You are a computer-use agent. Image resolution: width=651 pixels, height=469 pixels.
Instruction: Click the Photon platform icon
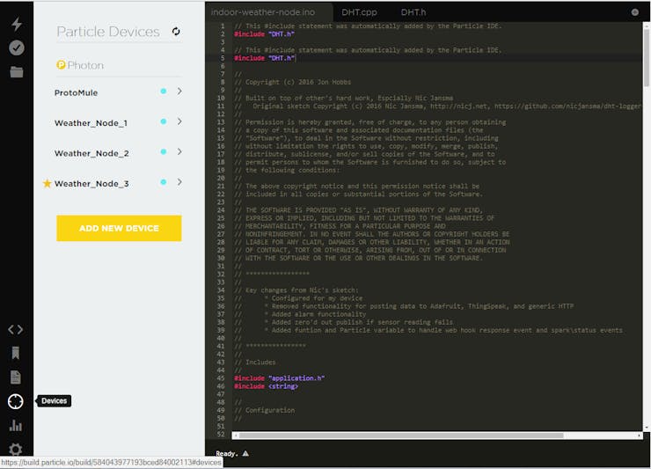pyautogui.click(x=61, y=65)
